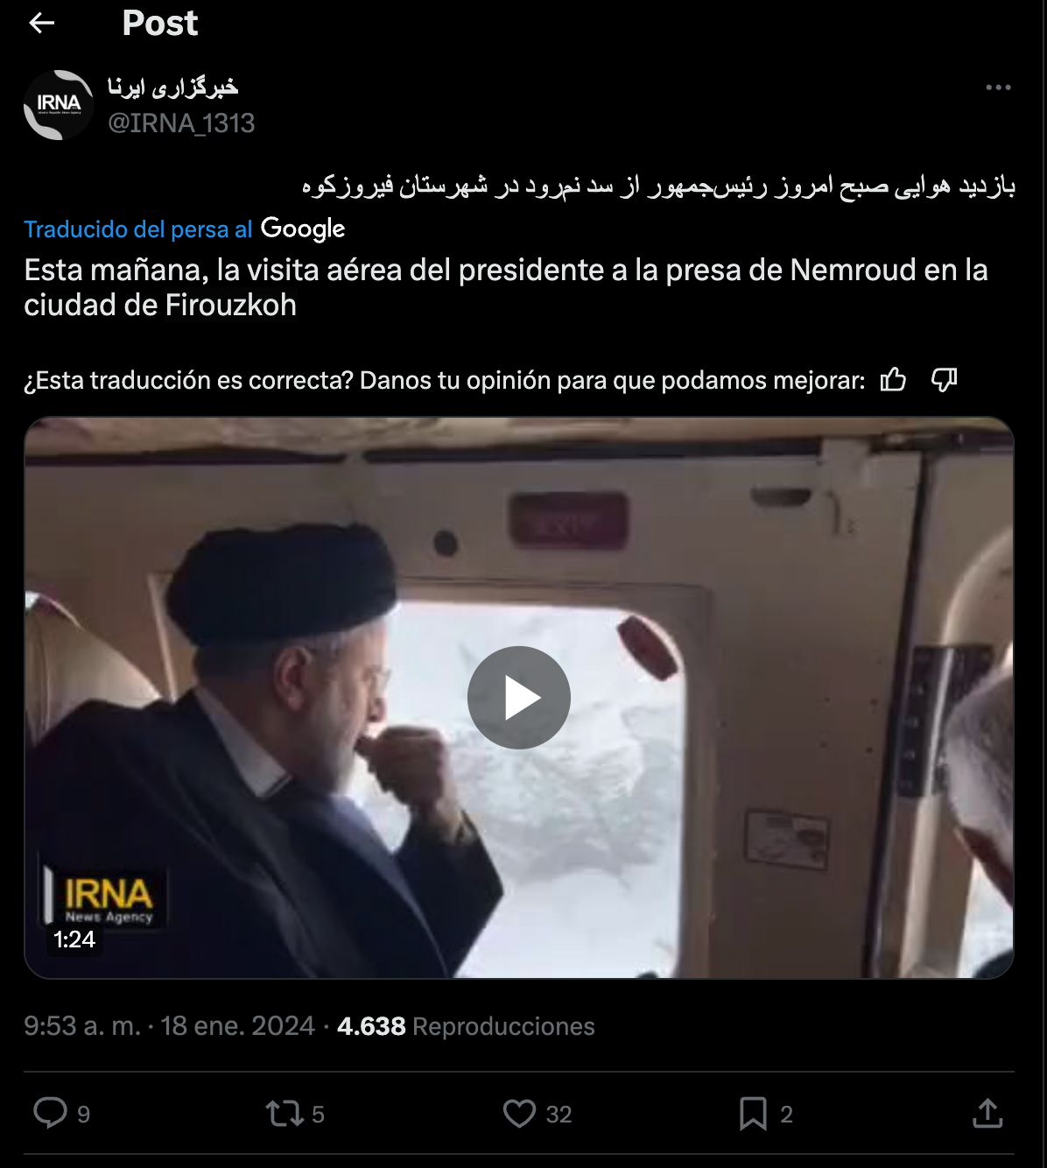Click the IRNA profile avatar

tap(59, 105)
